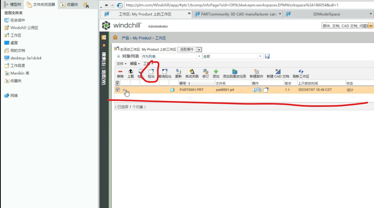Open the 选取操作 dropdown
The height and width of the screenshot is (208, 374).
point(189,49)
